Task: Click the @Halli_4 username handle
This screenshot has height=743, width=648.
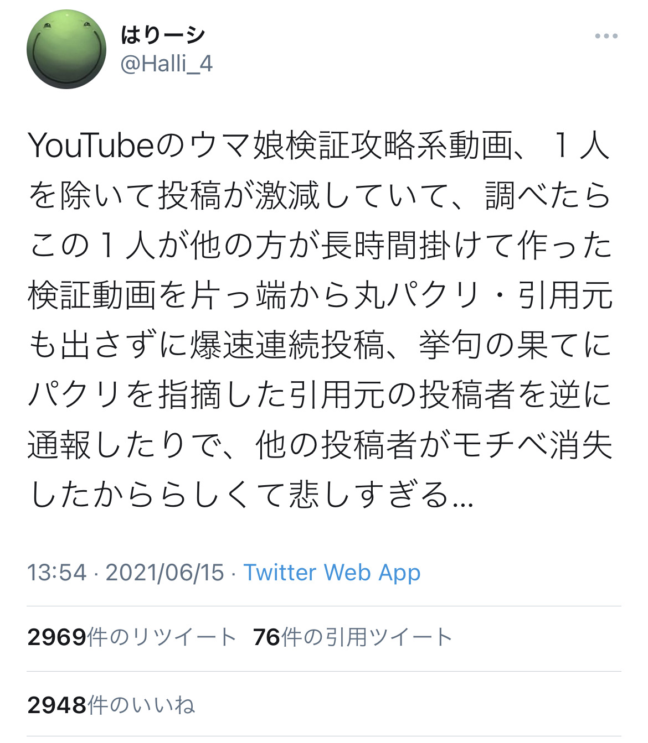Action: click(166, 64)
